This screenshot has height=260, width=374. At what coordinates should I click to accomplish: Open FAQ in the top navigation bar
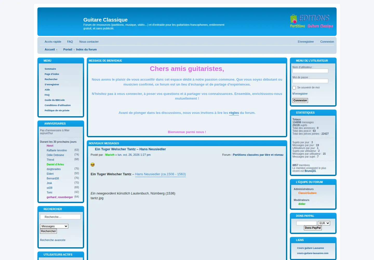[x=70, y=42]
